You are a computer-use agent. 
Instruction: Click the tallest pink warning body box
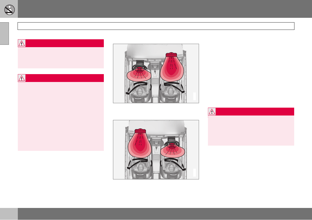(61, 116)
